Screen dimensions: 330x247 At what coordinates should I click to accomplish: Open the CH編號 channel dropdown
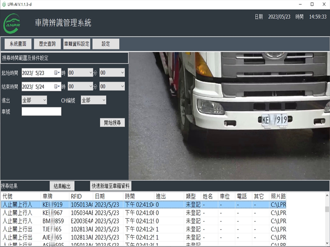93,100
